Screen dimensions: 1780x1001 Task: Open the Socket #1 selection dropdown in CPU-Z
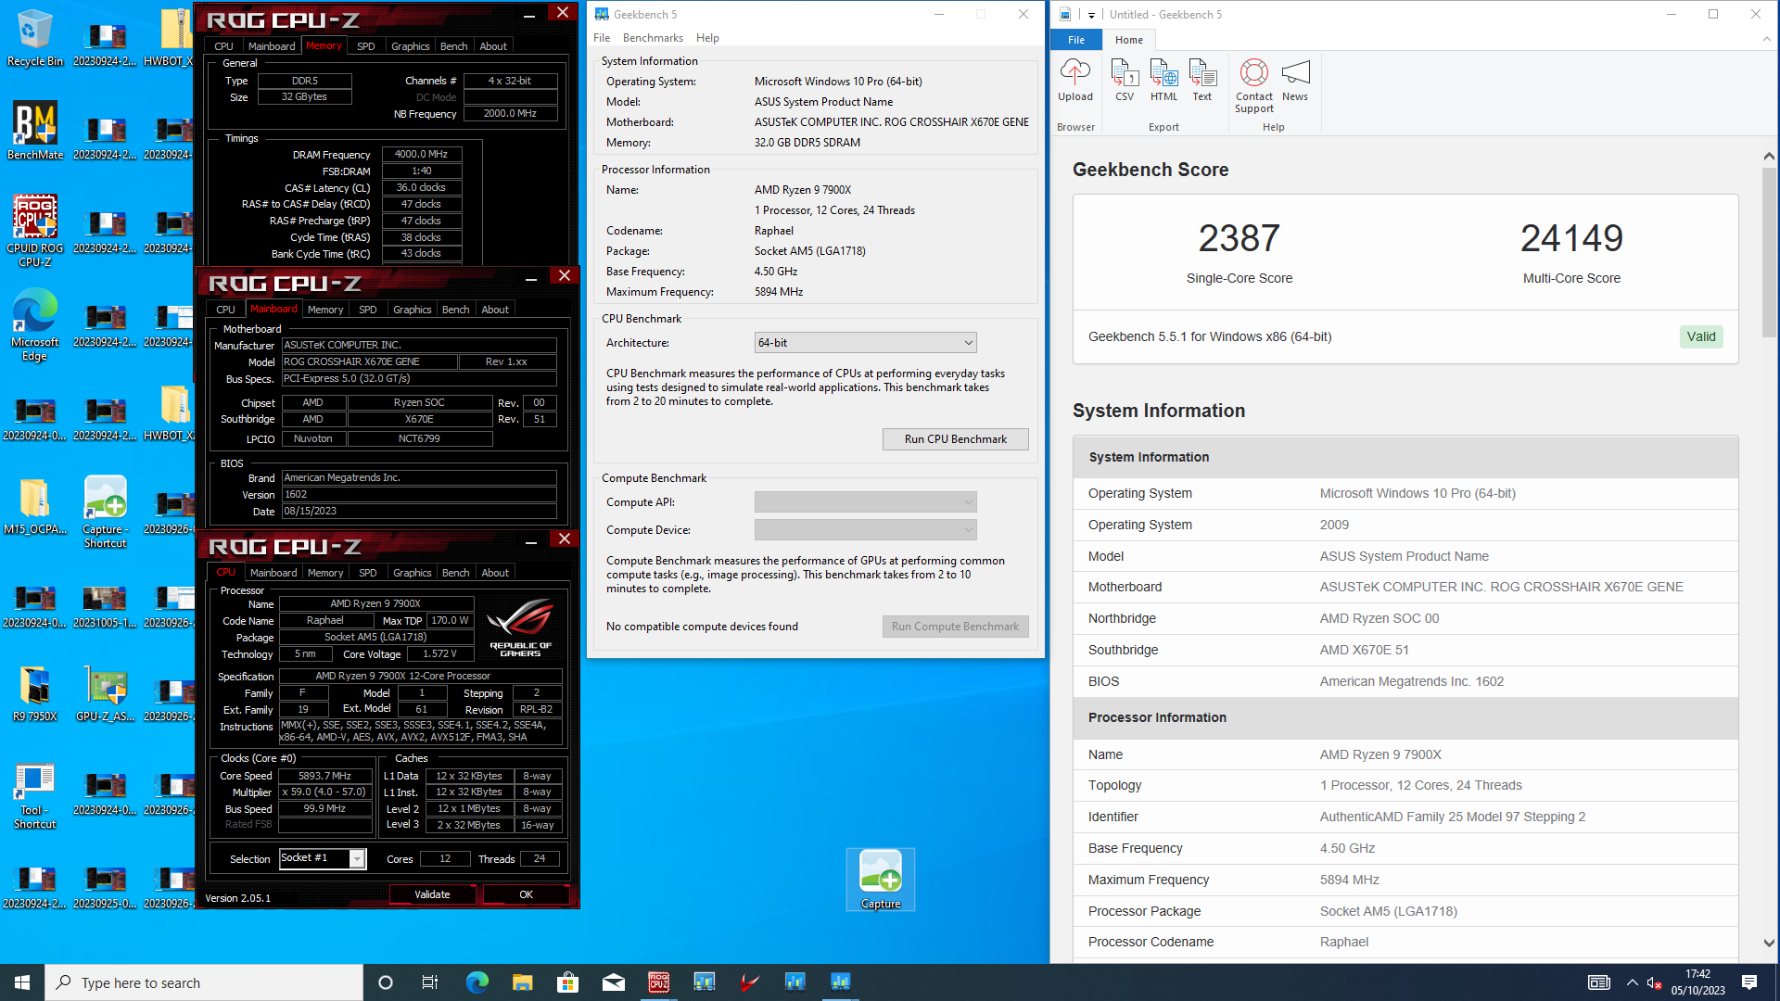[323, 859]
